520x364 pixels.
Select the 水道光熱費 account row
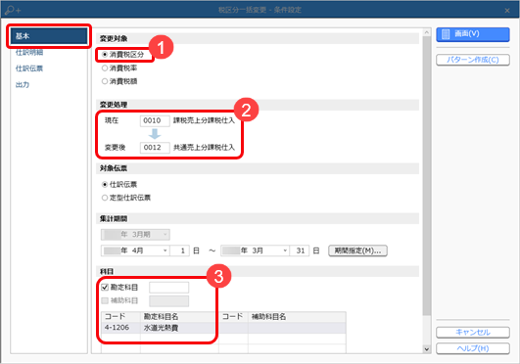223,328
